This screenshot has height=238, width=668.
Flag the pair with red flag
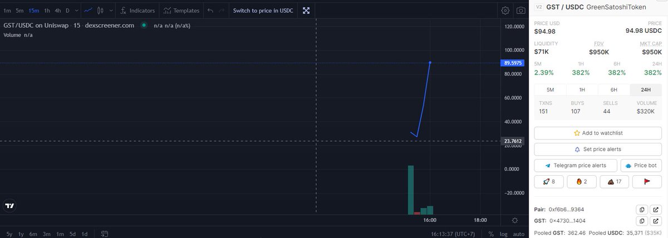pyautogui.click(x=647, y=181)
